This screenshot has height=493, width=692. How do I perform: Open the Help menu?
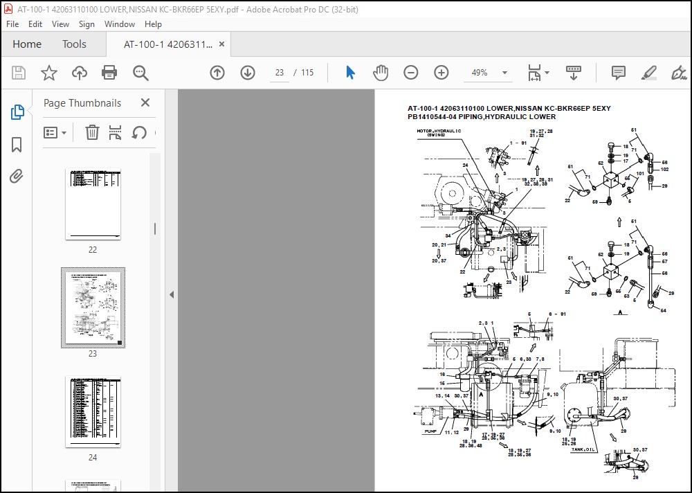(153, 24)
